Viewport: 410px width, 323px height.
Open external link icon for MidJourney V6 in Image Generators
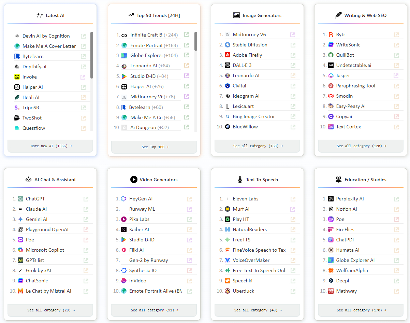(293, 35)
